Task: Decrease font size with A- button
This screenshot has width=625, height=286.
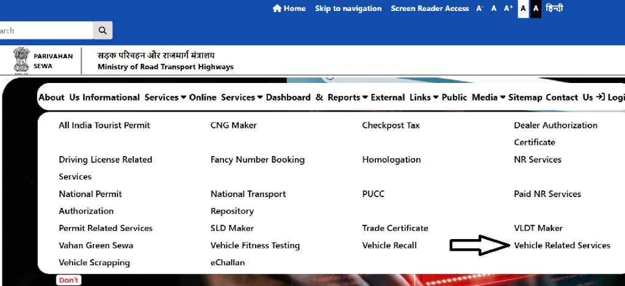Action: [480, 9]
